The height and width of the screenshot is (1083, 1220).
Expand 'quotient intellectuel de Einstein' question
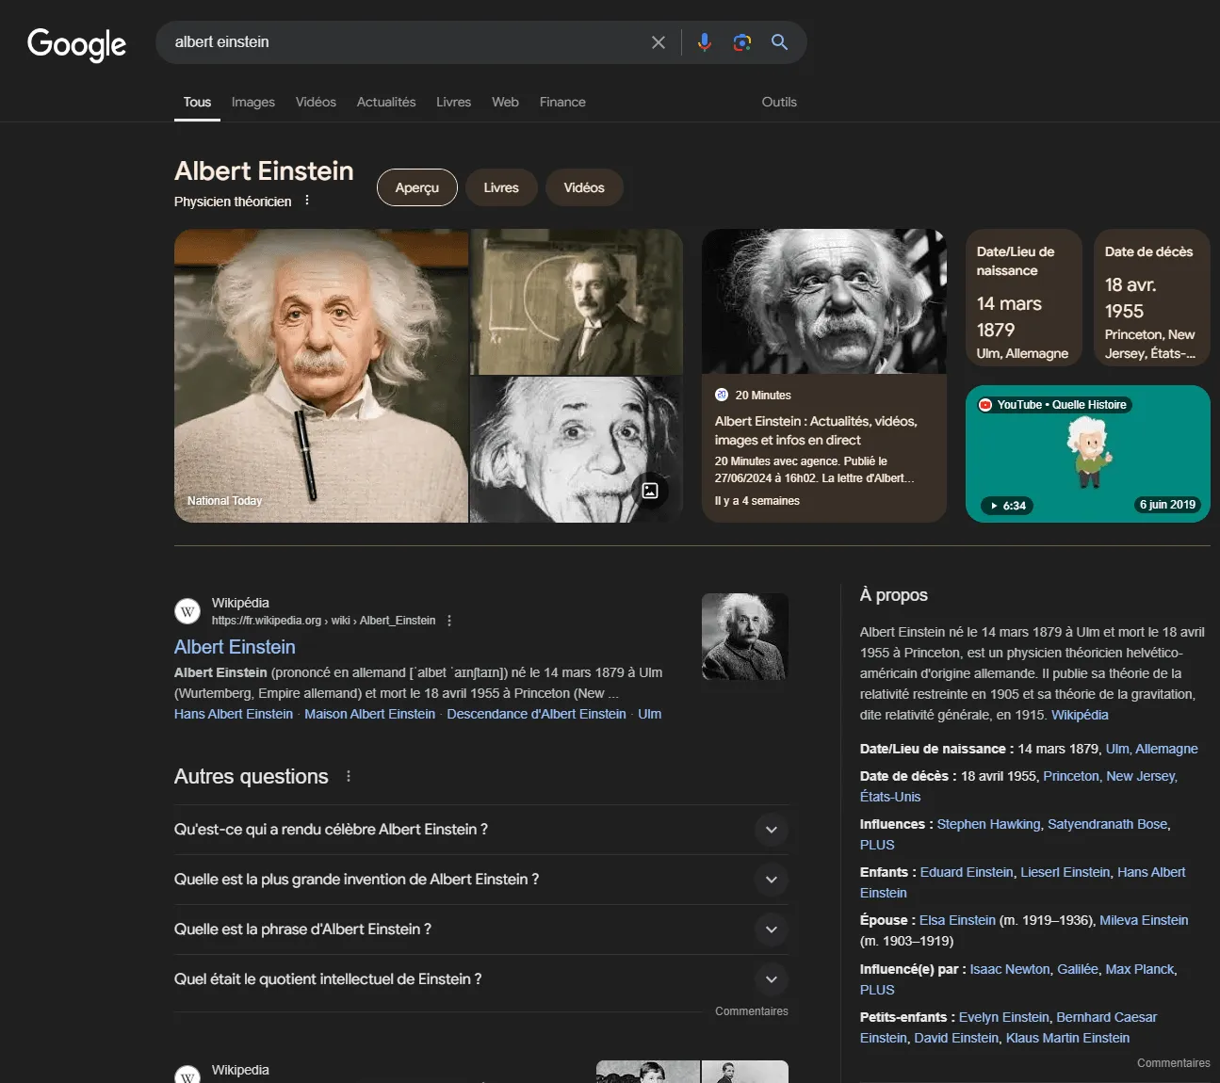coord(481,979)
